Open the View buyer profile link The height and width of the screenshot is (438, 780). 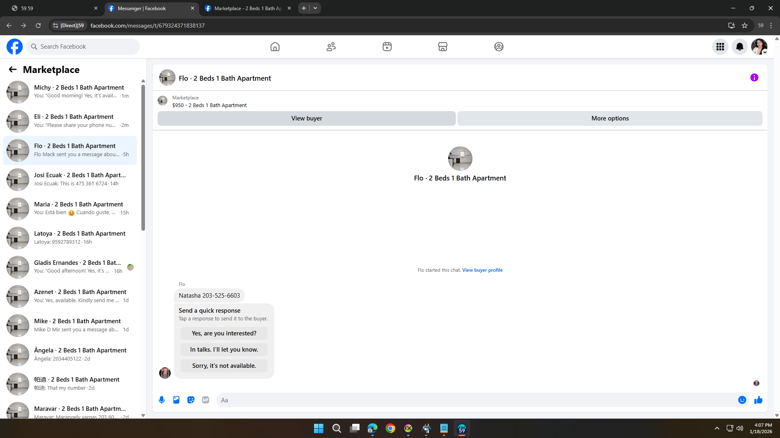point(482,270)
